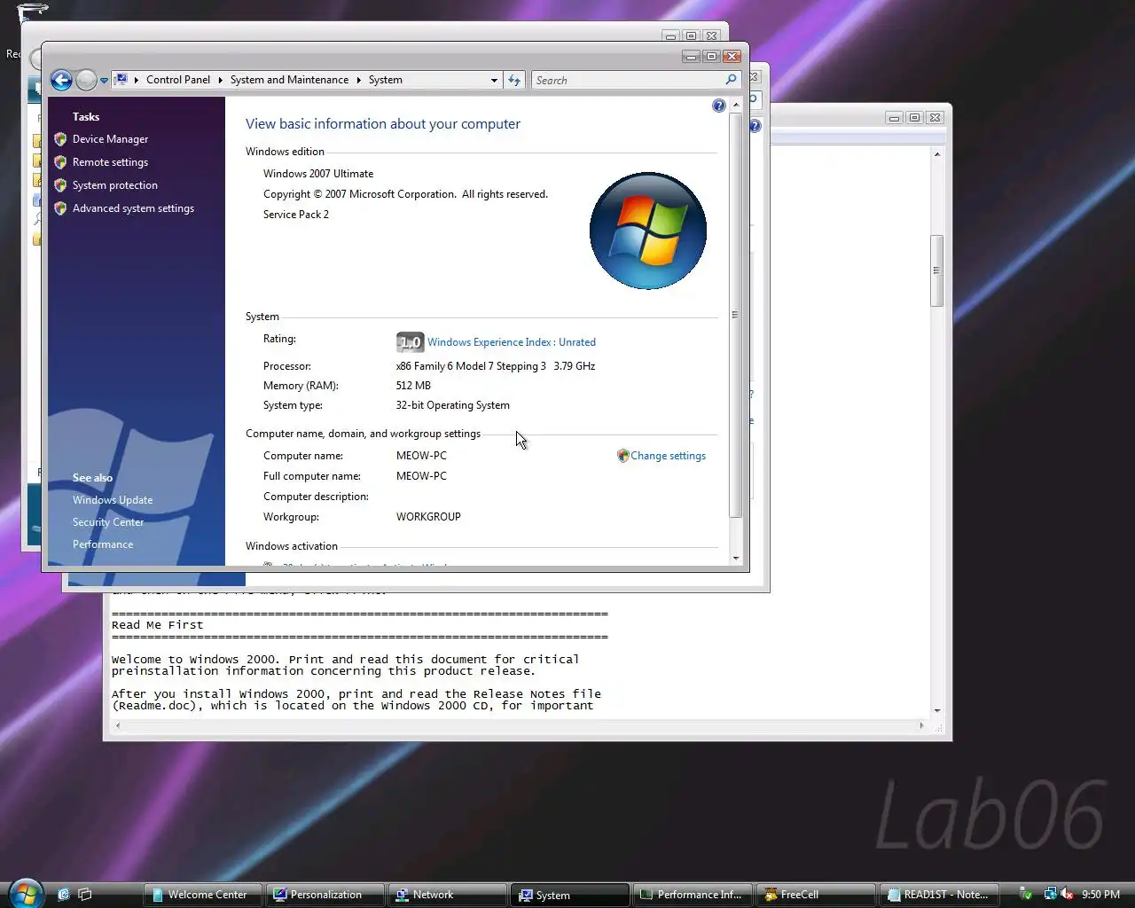Screen dimensions: 1135x908
Task: Click the 512 MB memory value
Action: tap(413, 386)
